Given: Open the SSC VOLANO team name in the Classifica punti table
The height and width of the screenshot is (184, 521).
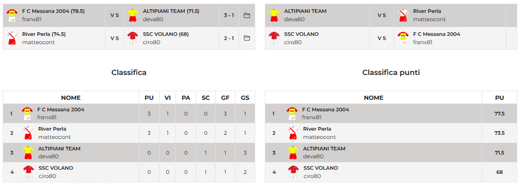Looking at the screenshot, I should click(320, 168).
